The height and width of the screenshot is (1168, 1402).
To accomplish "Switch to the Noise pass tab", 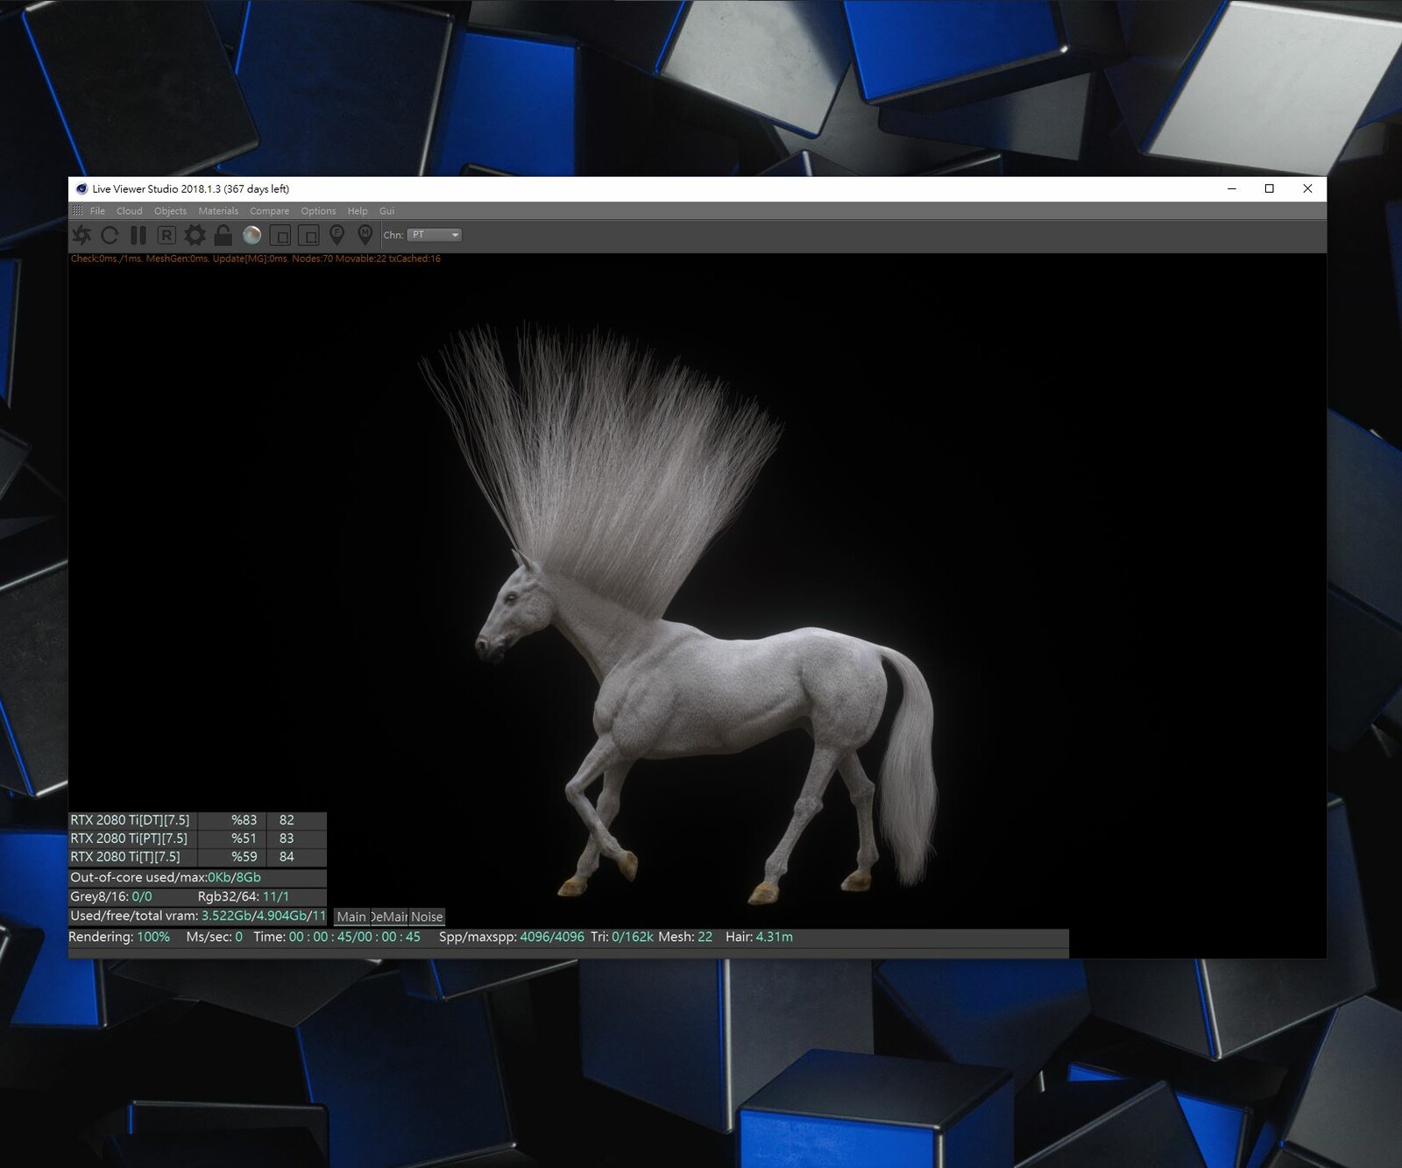I will [427, 917].
